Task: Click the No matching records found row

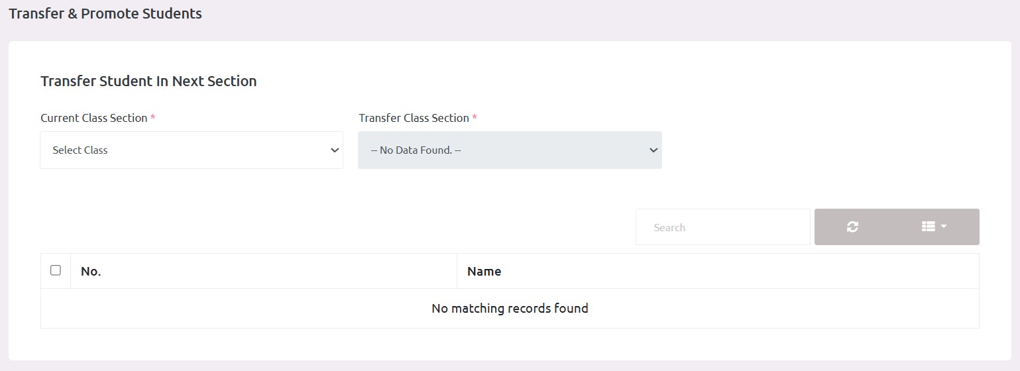Action: click(510, 308)
